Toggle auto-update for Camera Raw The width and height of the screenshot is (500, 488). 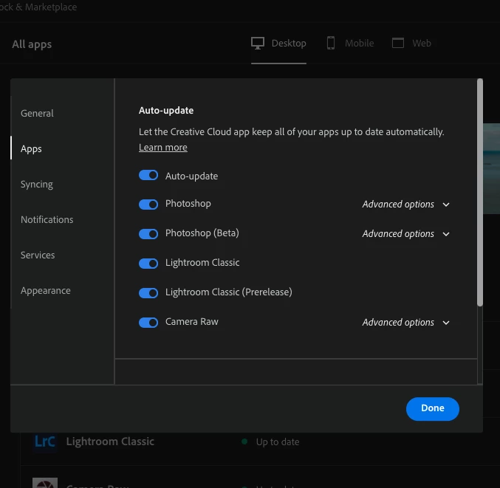click(x=148, y=323)
